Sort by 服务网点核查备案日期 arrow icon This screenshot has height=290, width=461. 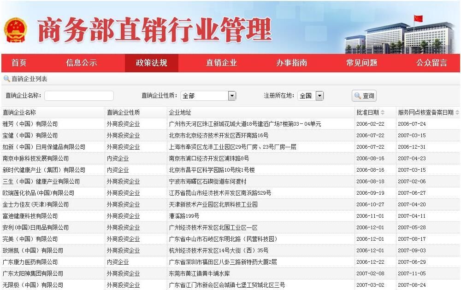point(457,112)
